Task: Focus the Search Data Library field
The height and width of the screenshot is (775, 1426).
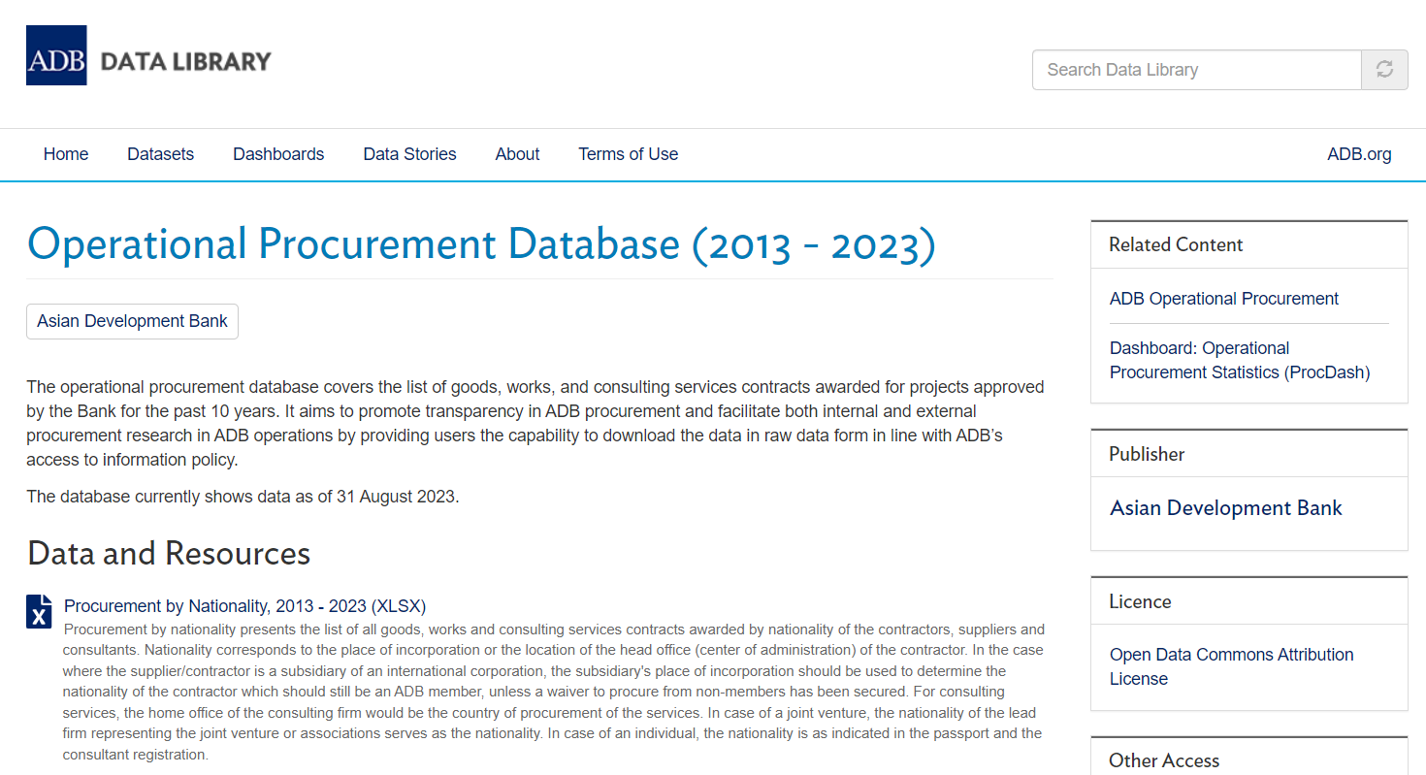Action: point(1197,70)
